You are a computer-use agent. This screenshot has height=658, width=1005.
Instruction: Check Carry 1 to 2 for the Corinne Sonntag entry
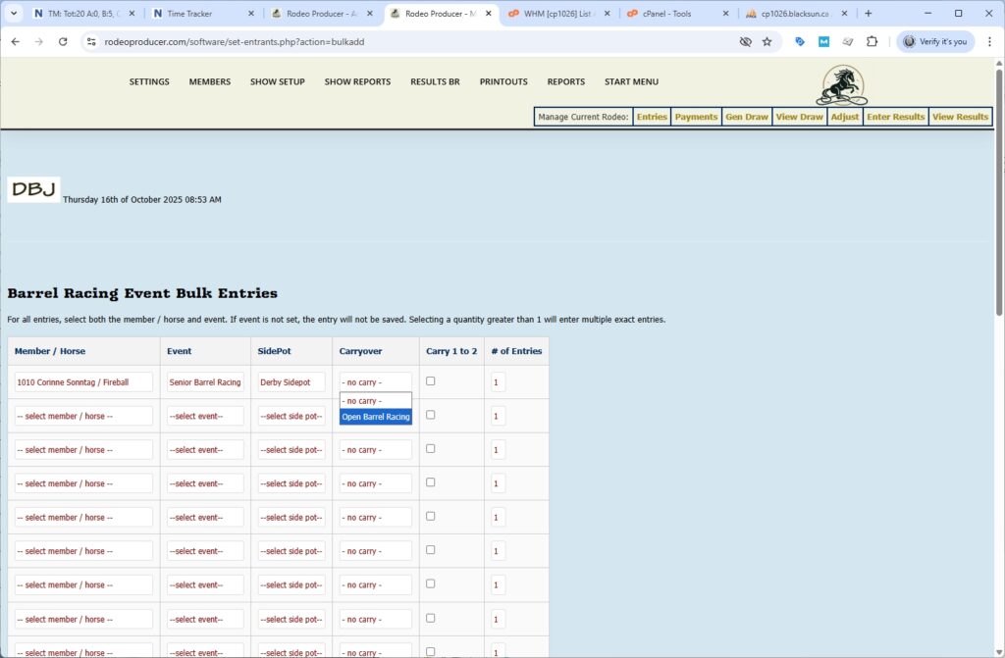point(429,380)
